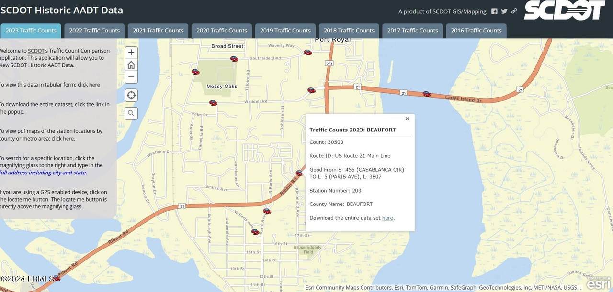The height and width of the screenshot is (292, 613).
Task: Click the share link chain icon
Action: click(x=514, y=11)
